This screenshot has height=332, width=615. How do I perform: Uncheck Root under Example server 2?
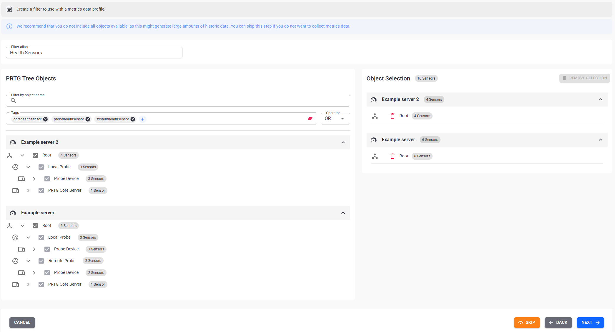(x=35, y=155)
